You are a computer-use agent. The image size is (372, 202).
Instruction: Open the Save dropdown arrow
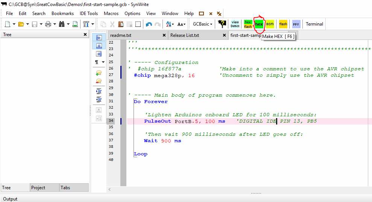click(41, 24)
